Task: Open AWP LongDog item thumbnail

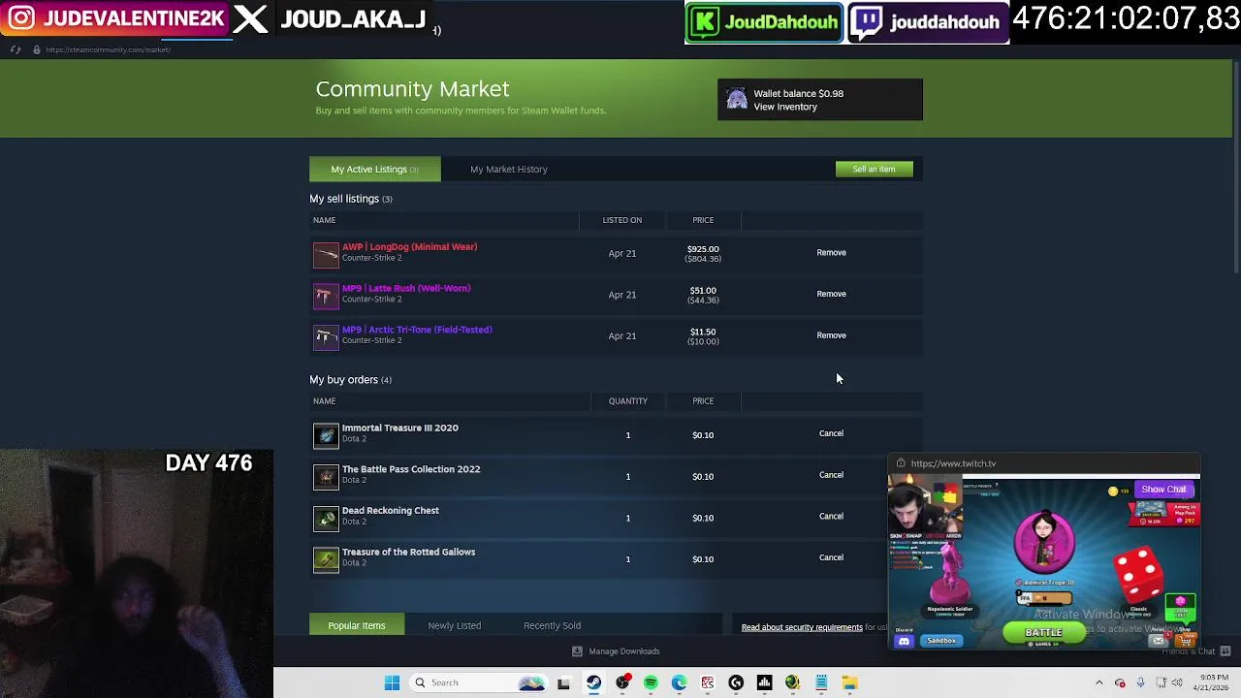Action: pos(326,254)
